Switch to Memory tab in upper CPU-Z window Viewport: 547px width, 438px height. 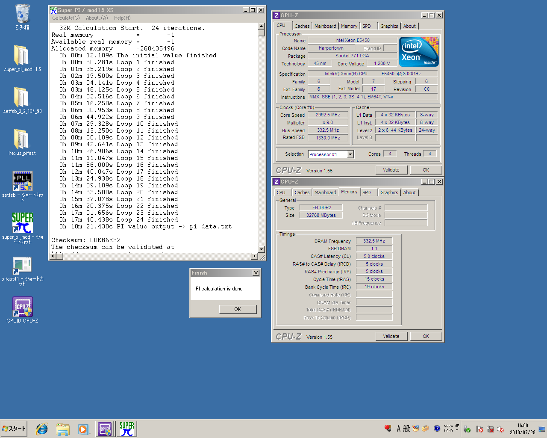349,26
